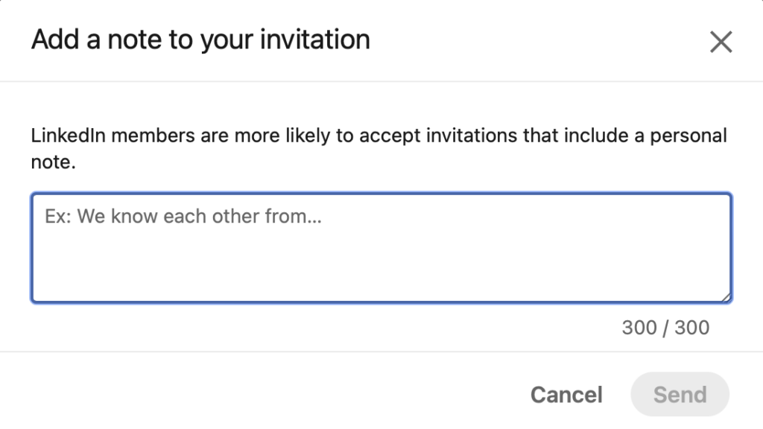The image size is (763, 429).
Task: Abort the note with the Cancel option
Action: tap(566, 394)
